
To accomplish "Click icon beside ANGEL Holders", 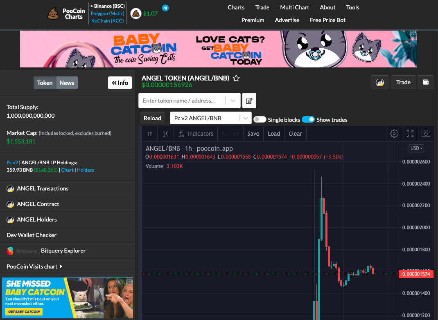I will (10, 220).
